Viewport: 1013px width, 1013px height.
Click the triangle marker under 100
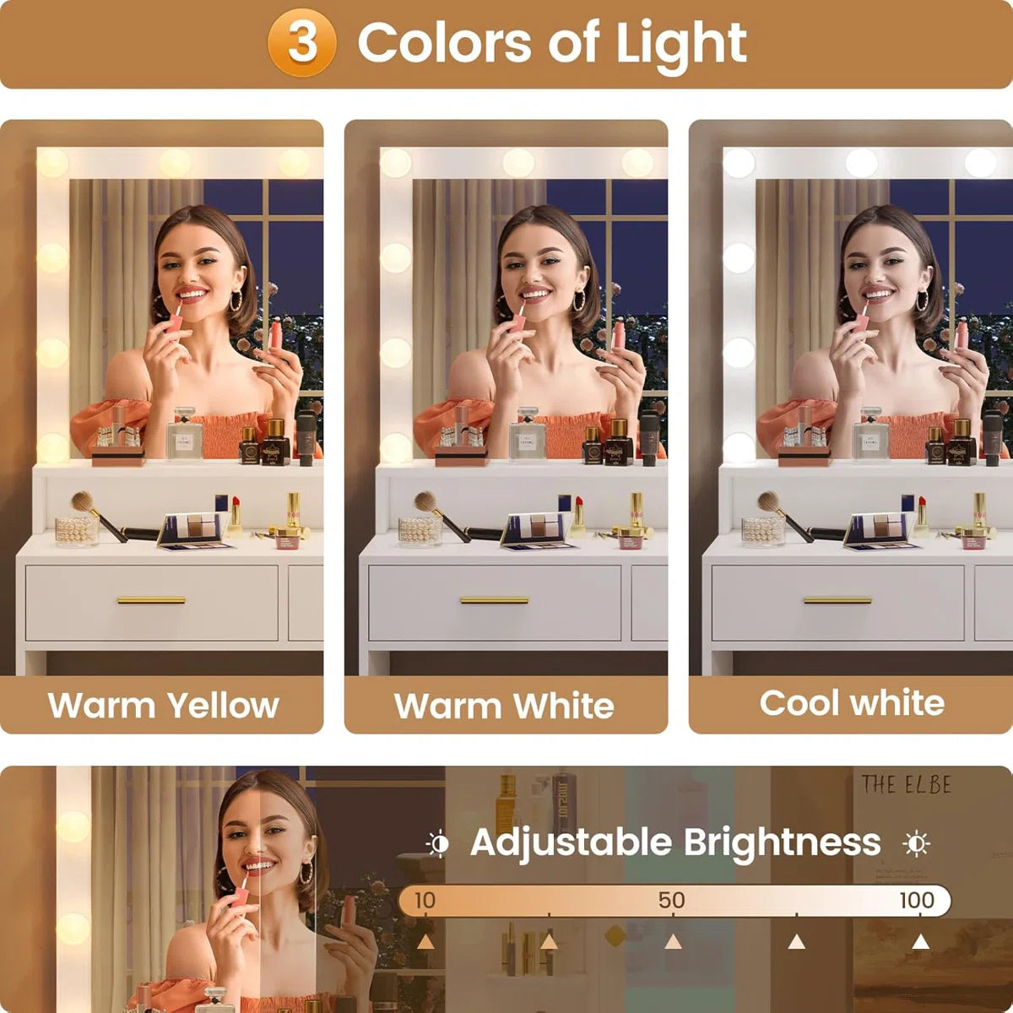click(920, 941)
